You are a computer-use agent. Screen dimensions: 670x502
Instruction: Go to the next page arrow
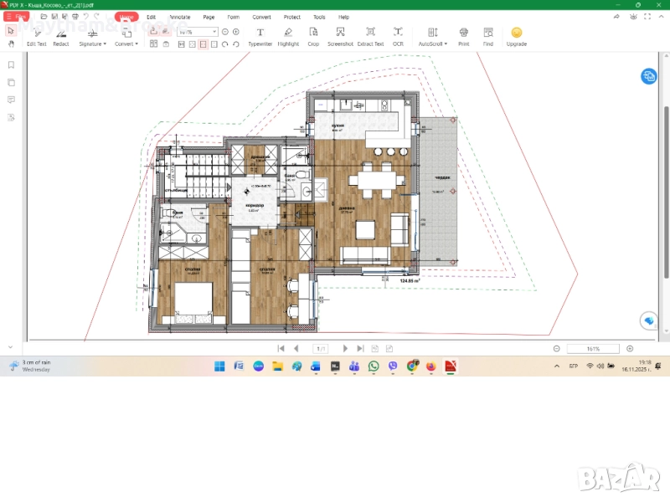click(346, 348)
